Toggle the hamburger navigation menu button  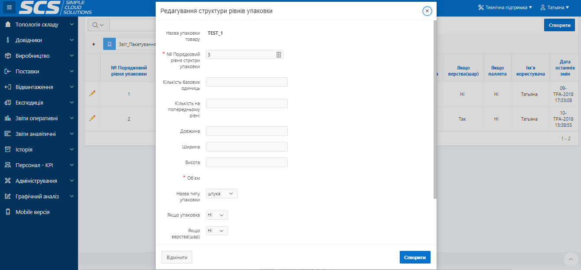[x=9, y=7]
